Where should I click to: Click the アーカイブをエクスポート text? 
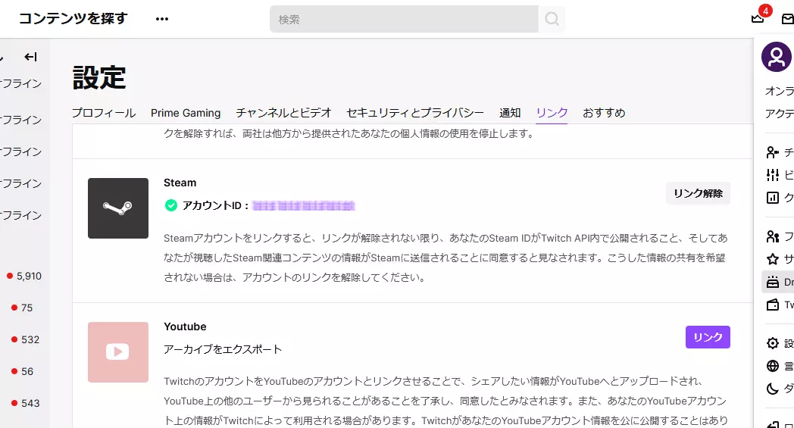tap(223, 349)
